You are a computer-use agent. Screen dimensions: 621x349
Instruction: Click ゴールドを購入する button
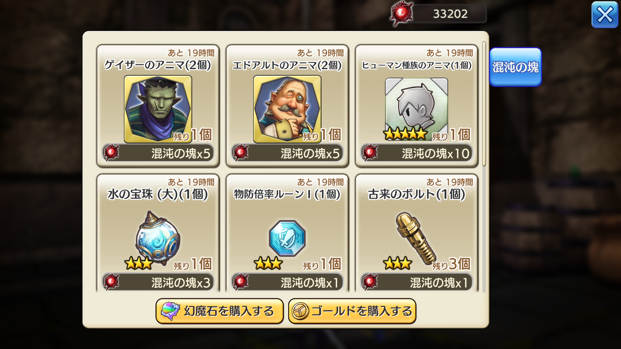click(352, 311)
